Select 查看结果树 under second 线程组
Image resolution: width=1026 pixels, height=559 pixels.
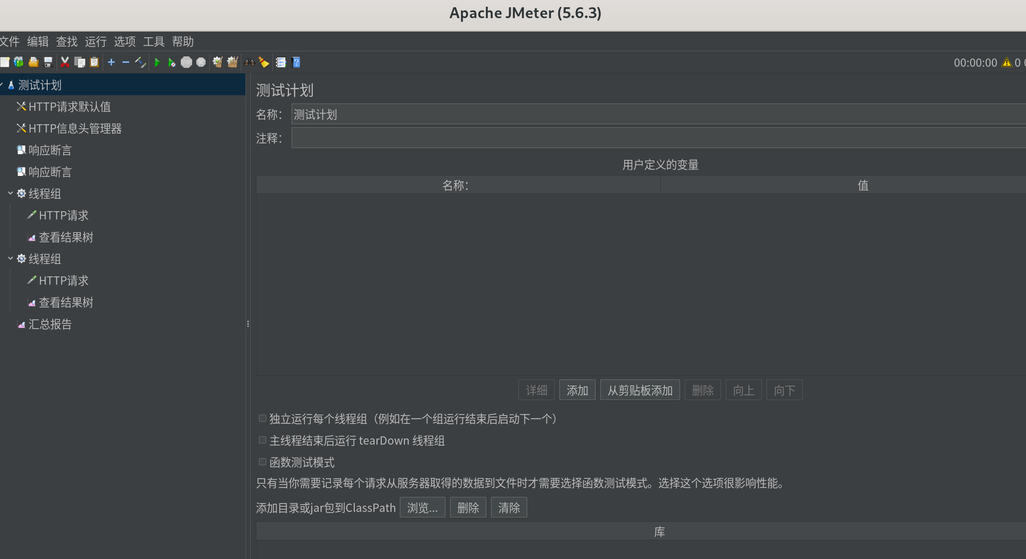pyautogui.click(x=66, y=302)
